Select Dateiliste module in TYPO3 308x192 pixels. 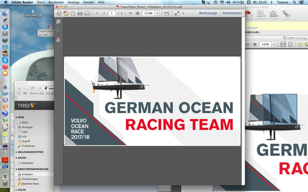[x=26, y=163]
